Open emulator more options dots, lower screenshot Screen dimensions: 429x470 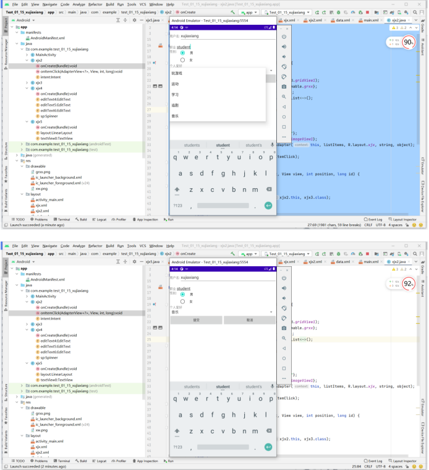point(284,378)
